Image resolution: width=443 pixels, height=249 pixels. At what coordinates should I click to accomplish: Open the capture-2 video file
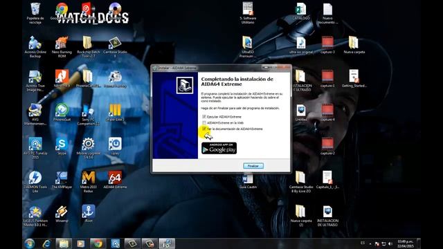327,146
